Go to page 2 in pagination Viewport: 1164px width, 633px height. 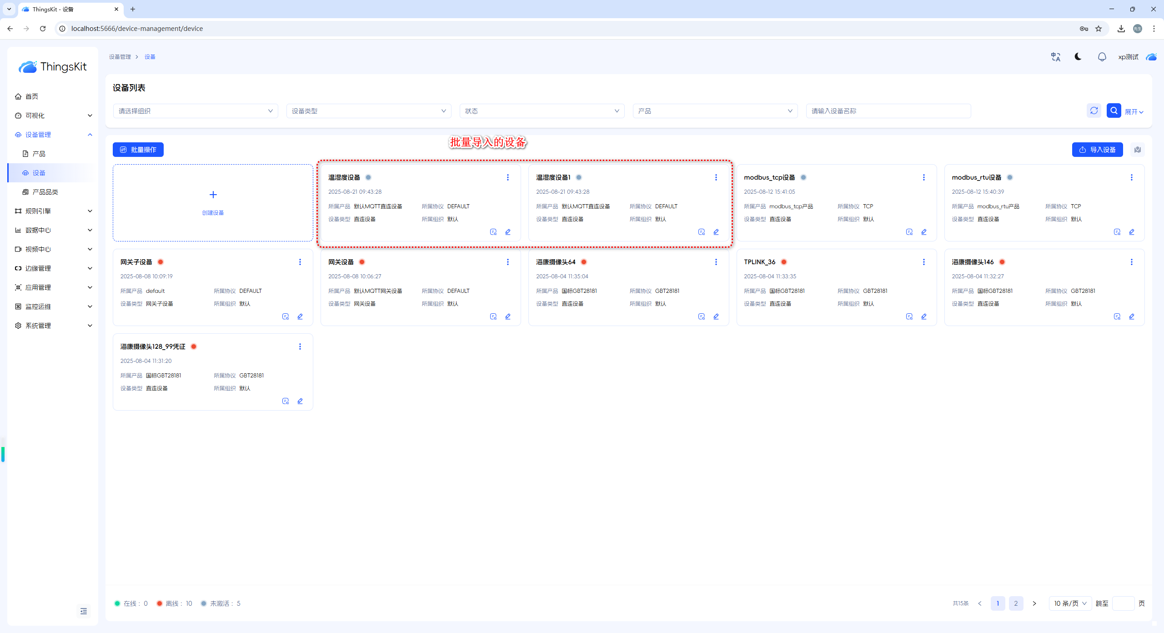pos(1016,603)
